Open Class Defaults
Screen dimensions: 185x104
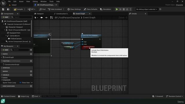90,9
